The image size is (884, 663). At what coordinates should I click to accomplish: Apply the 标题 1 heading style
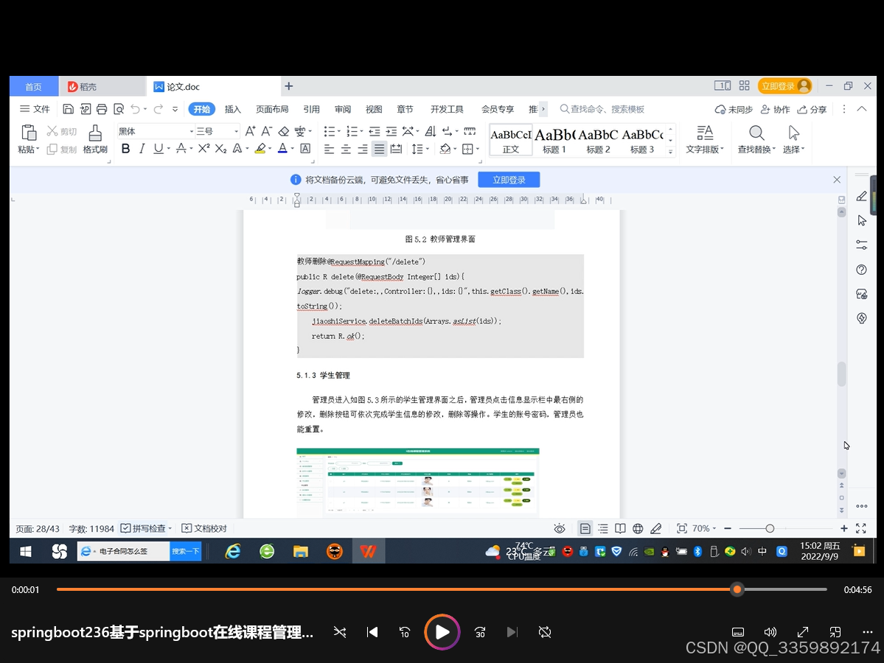coord(554,139)
